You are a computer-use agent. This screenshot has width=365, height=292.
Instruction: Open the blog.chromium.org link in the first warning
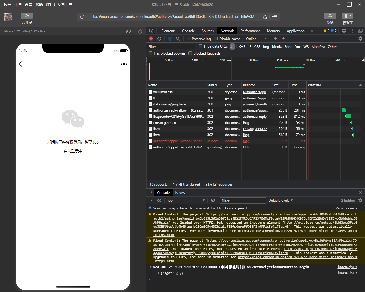298,231
